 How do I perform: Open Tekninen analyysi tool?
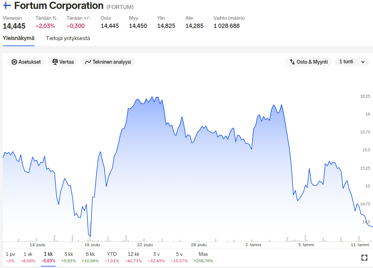click(x=108, y=62)
